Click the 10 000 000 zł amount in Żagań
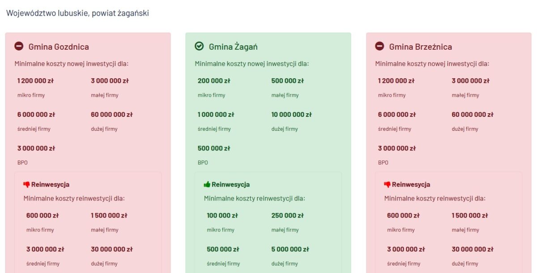 (x=291, y=115)
